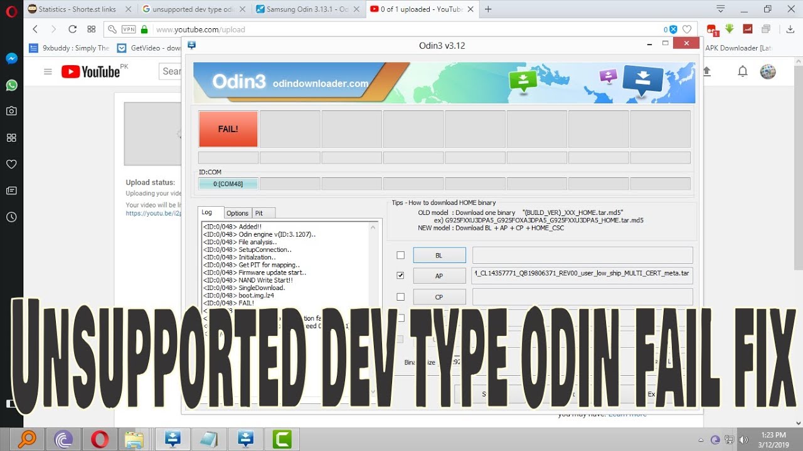Screen dimensions: 803x451
Task: Go to the YouTube home logo
Action: click(x=90, y=71)
